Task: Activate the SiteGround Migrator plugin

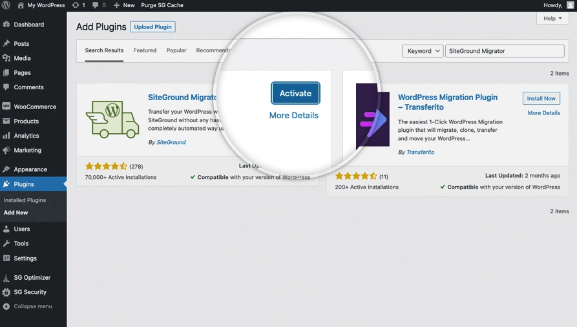Action: 295,93
